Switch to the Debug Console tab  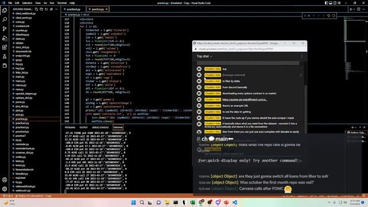(100, 128)
